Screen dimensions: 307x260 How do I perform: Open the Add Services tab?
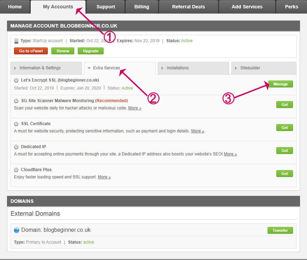coord(247,7)
